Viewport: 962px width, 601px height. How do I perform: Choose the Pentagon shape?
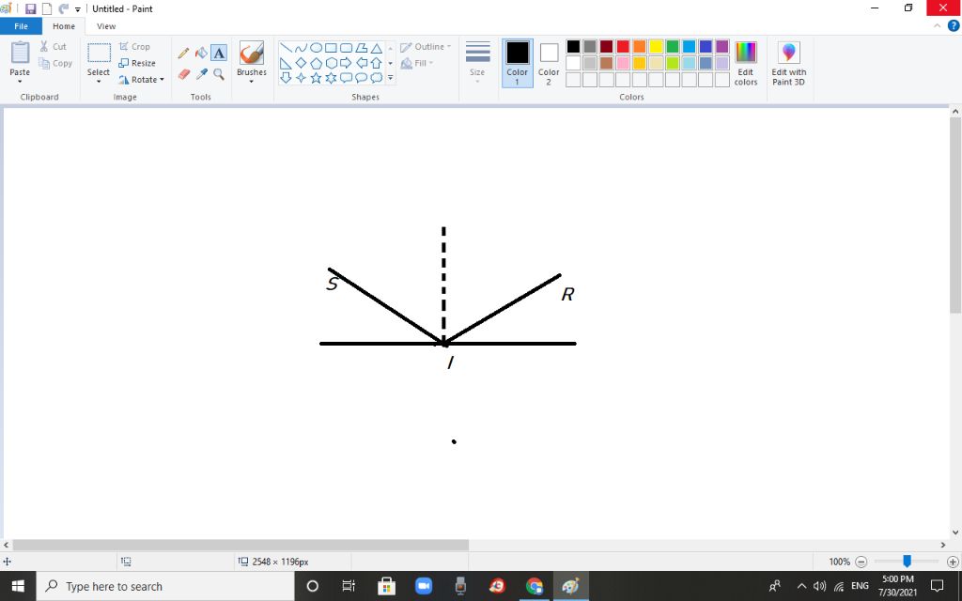316,63
